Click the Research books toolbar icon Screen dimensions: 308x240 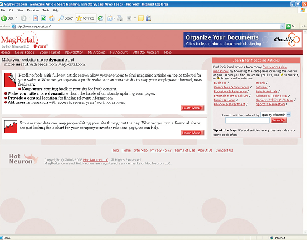pos(149,18)
